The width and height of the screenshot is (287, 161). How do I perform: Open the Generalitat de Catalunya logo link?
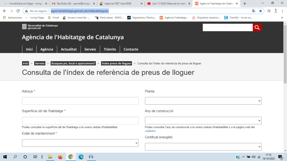pos(40,27)
